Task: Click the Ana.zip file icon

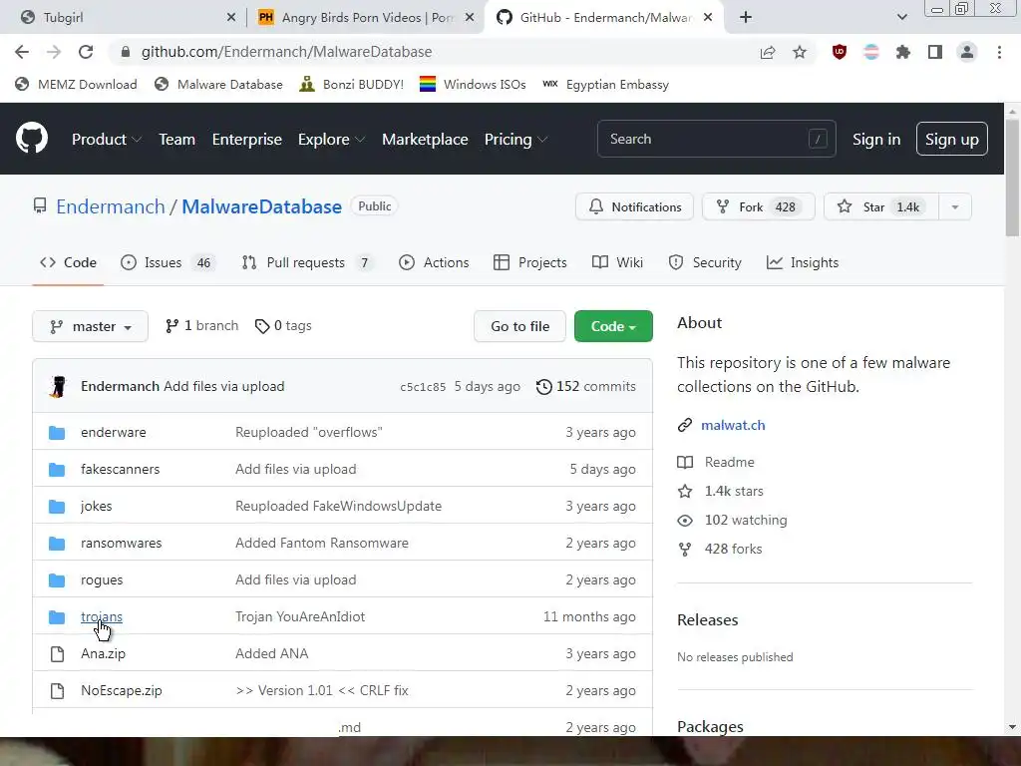Action: (x=57, y=654)
